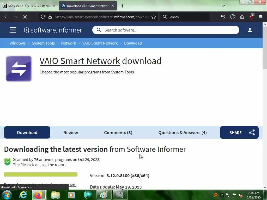The height and width of the screenshot is (200, 267).
Task: Close the Download VAIO Smart Network tab
Action: point(113,6)
